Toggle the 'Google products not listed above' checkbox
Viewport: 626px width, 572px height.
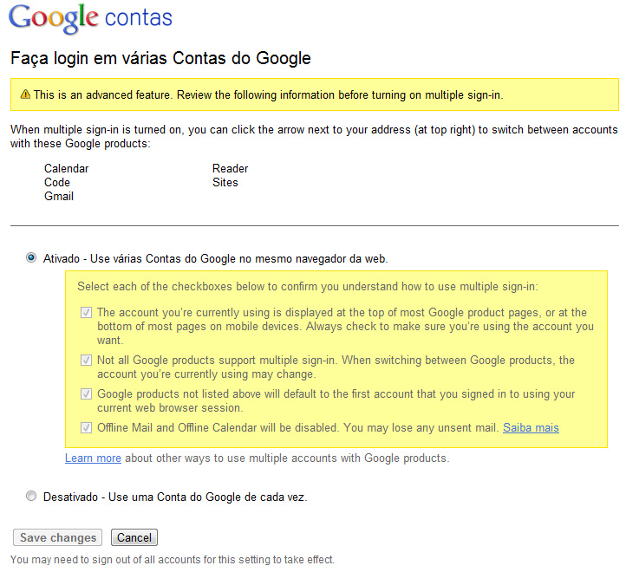coord(86,393)
